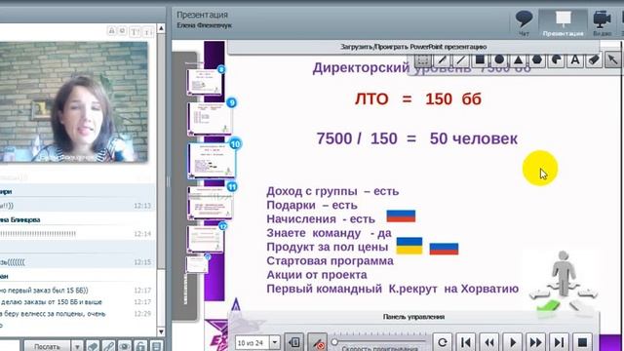Open Загрузить/Проиграть PowerPoint презентацию bar

413,47
